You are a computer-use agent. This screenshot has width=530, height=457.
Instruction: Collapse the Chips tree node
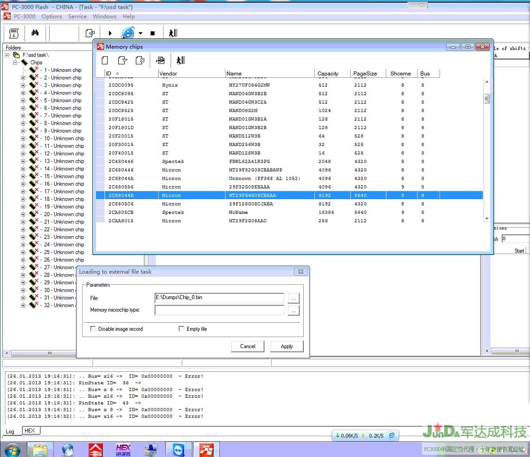coord(15,63)
